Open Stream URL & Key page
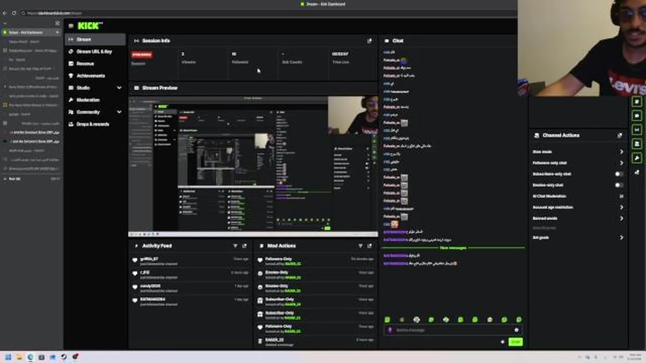This screenshot has height=363, width=646. (94, 51)
